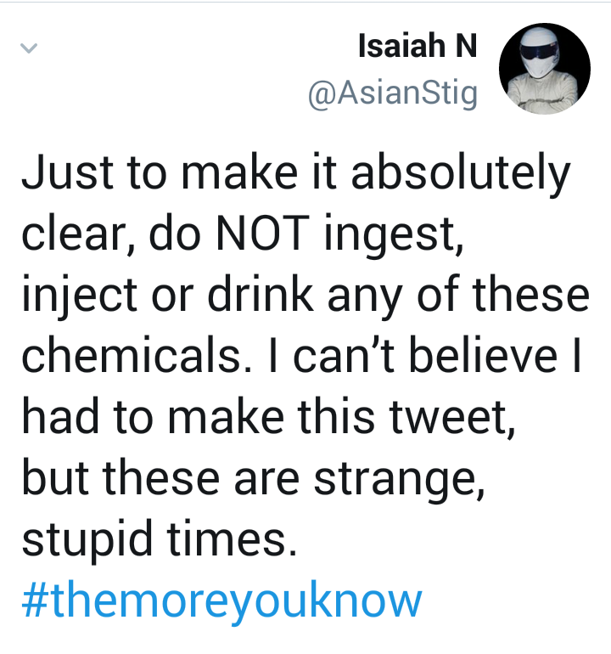Open the @AsianStig handle

(393, 93)
